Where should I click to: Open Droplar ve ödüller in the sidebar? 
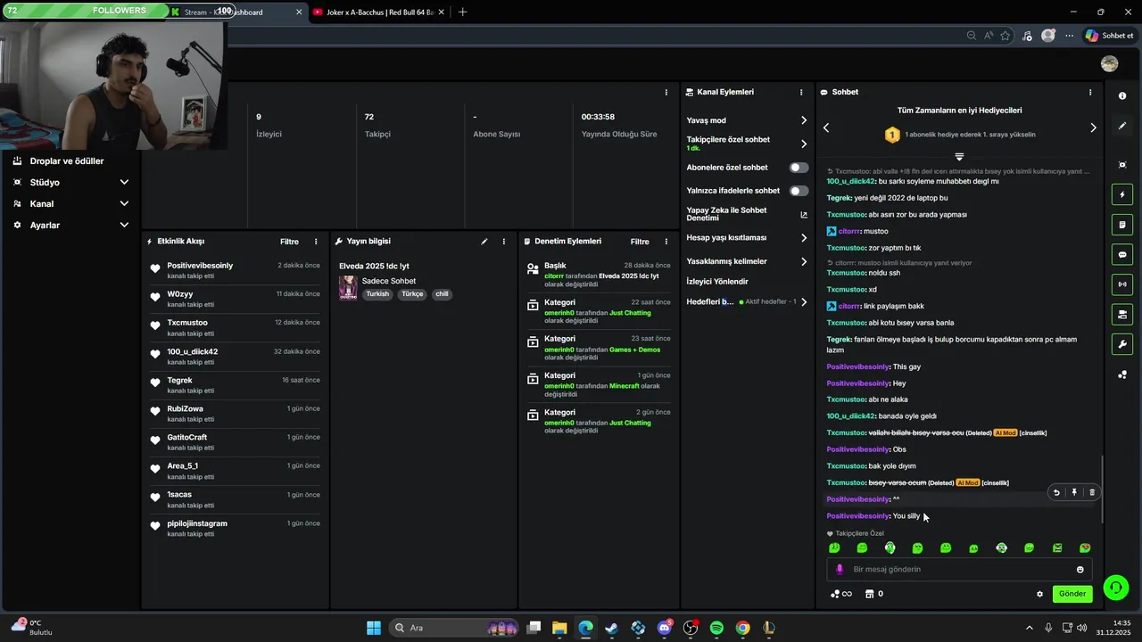coord(67,161)
